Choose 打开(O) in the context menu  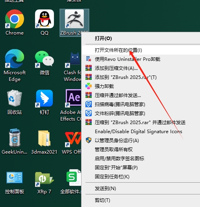141,38
